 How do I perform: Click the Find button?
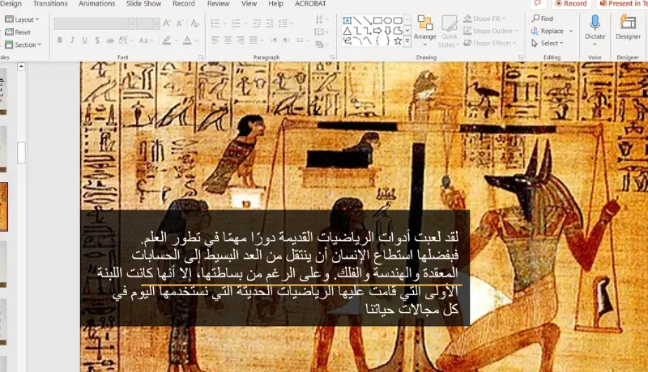tap(542, 19)
